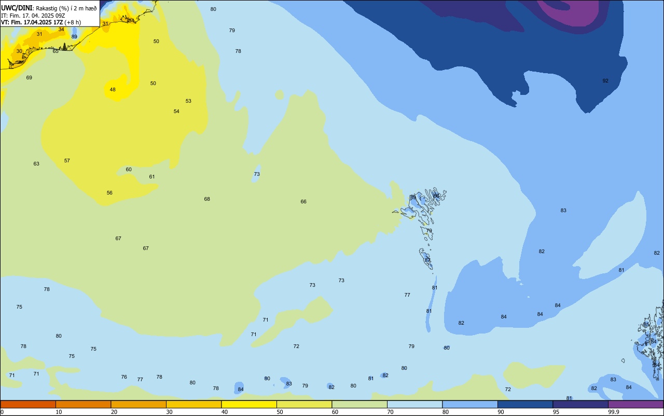Click the light blue 70–80 legend swatch
664x416 pixels.
[x=414, y=404]
